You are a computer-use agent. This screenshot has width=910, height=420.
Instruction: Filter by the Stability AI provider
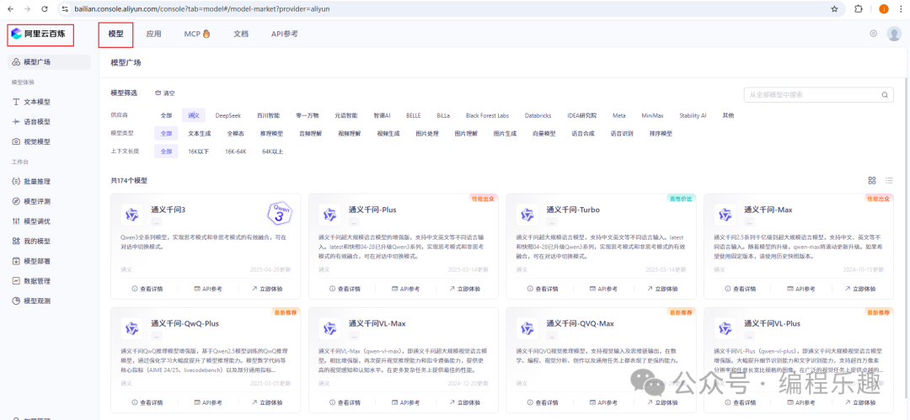click(x=693, y=115)
